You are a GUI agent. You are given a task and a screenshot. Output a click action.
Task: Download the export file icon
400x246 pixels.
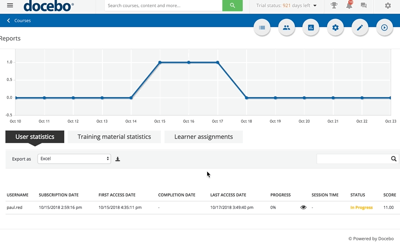[118, 159]
